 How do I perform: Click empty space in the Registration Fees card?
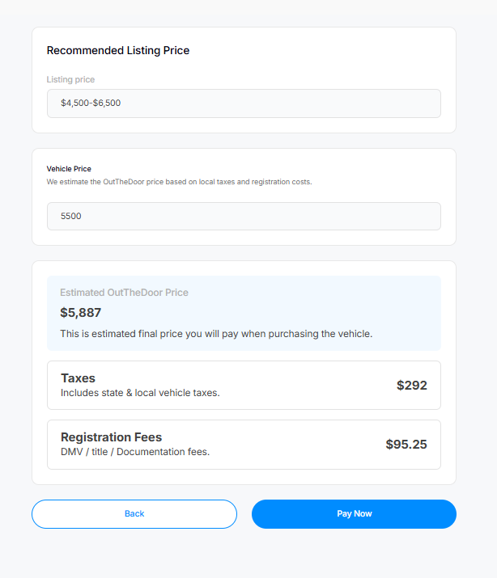(x=299, y=445)
